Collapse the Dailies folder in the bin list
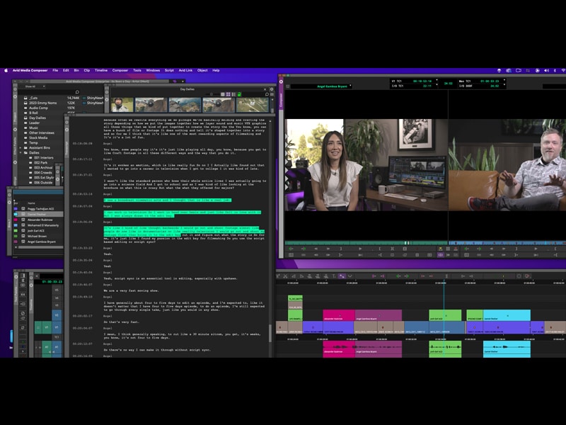The width and height of the screenshot is (566, 425). (21, 152)
